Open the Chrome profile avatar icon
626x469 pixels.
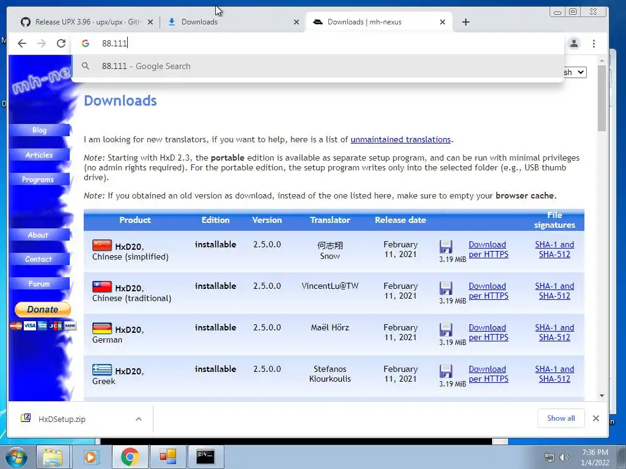tap(573, 43)
